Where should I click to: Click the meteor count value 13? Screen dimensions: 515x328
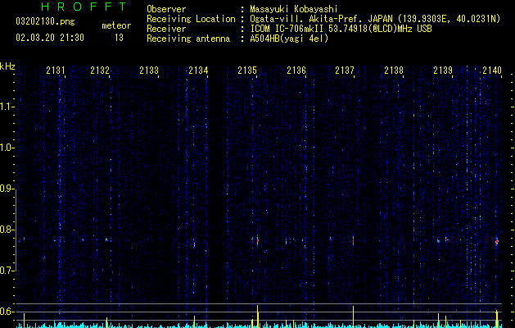tap(119, 38)
